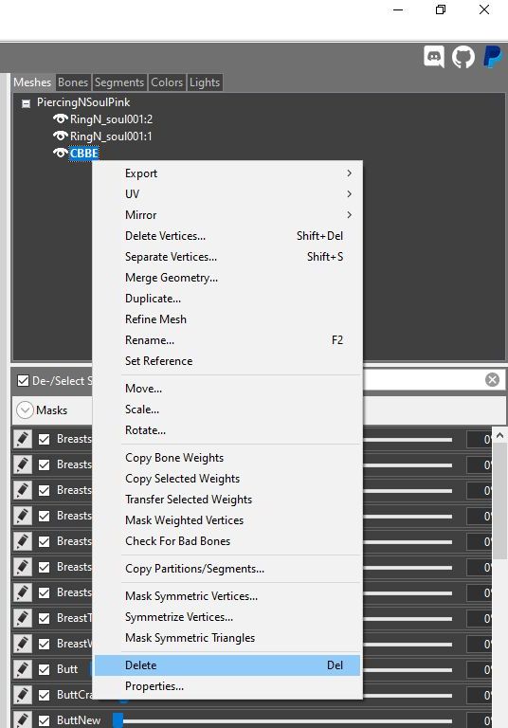Click the pencil edit icon beside ButtCrack row

[x=23, y=695]
